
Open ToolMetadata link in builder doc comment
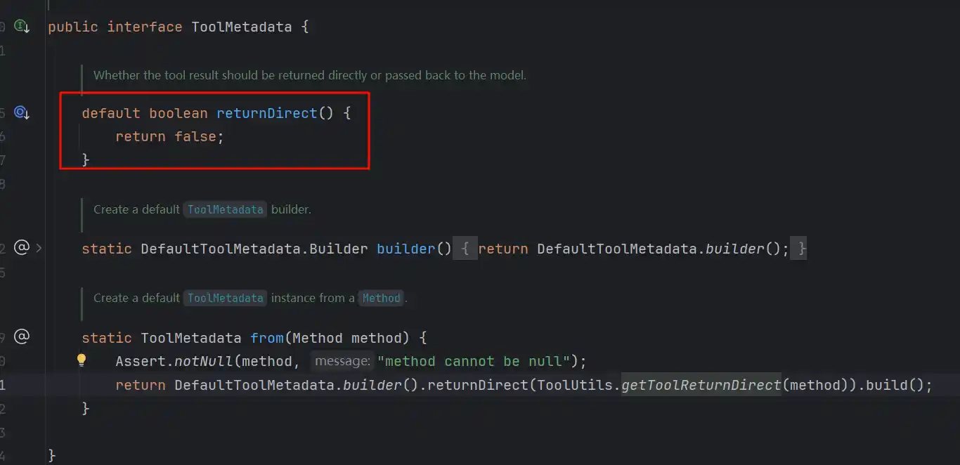[x=225, y=209]
